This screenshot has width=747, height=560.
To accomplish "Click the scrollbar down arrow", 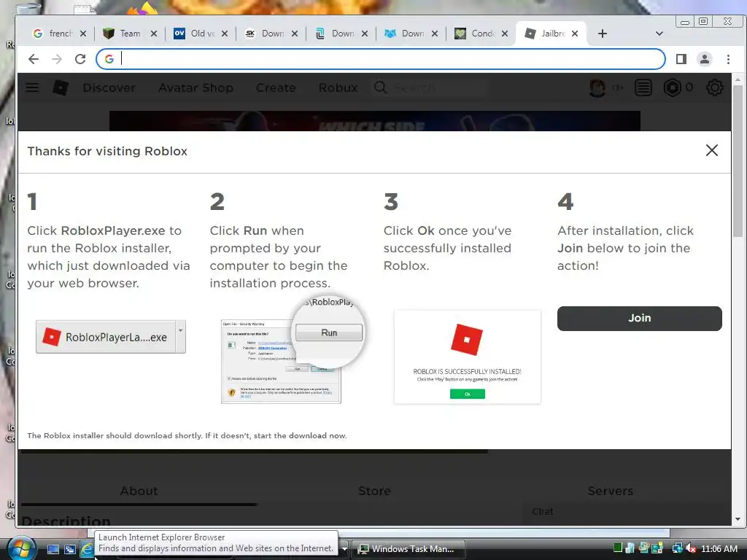I will pyautogui.click(x=738, y=519).
